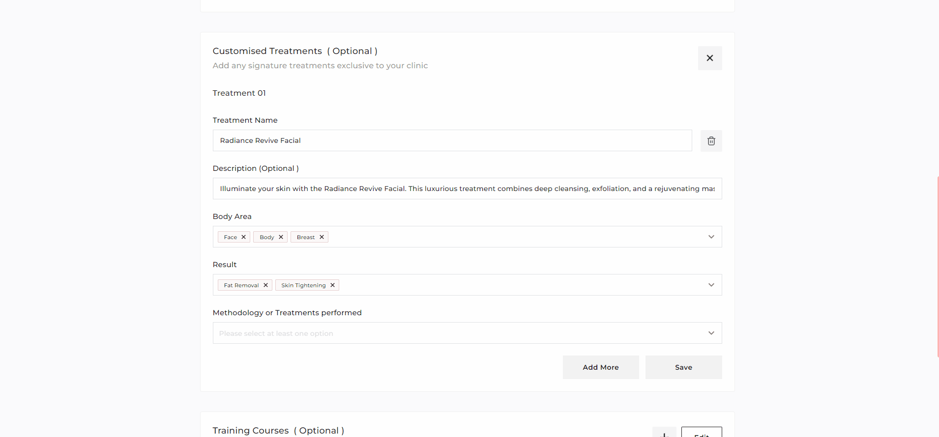939x437 pixels.
Task: Remove the Fat Removal result tag
Action: click(x=265, y=285)
